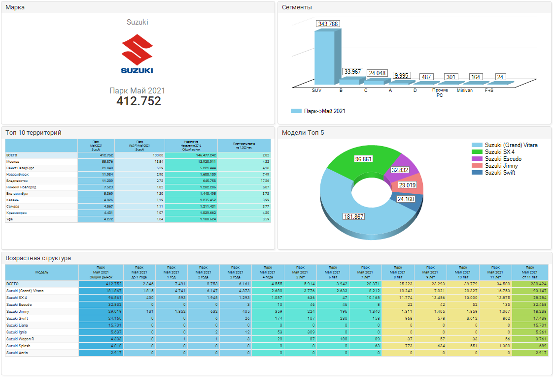Click the Suzuki (Grand) Vitara legend swatch

tap(477, 145)
